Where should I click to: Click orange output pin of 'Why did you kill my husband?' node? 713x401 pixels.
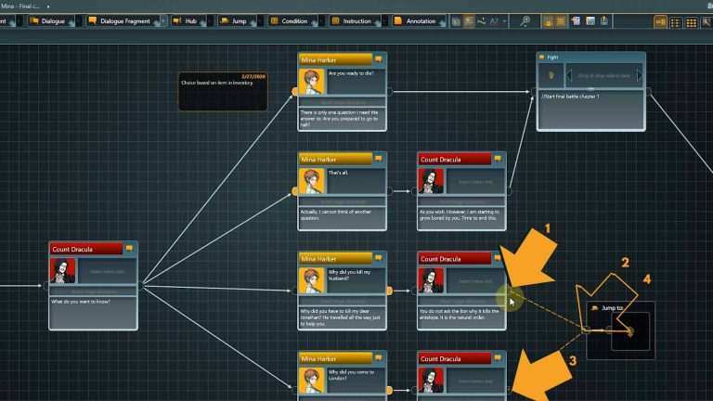click(x=389, y=291)
